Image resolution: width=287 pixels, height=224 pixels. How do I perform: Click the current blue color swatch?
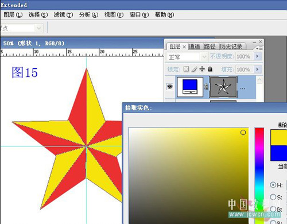tap(279, 153)
